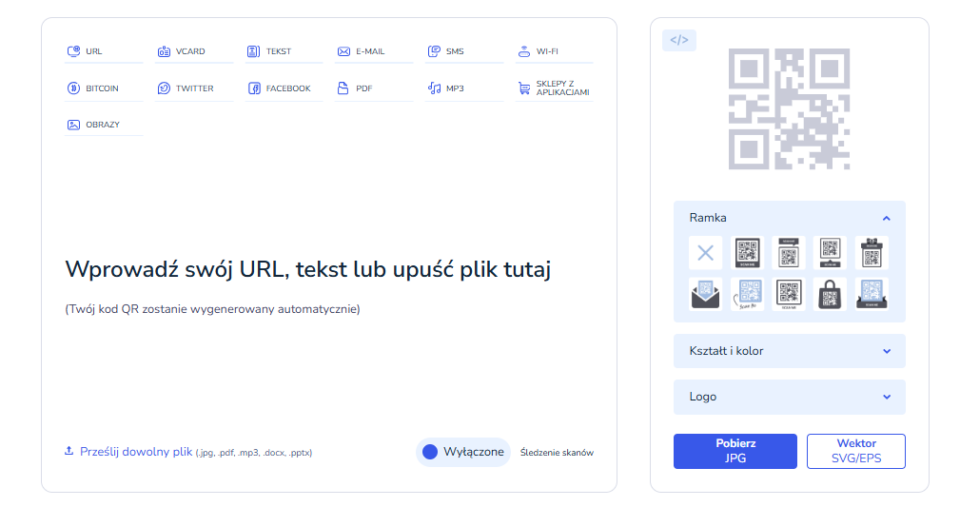Image resolution: width=960 pixels, height=507 pixels.
Task: Click '(Twój kod QR zostanie wygenerowany automatycznie)' text
Action: (x=212, y=309)
